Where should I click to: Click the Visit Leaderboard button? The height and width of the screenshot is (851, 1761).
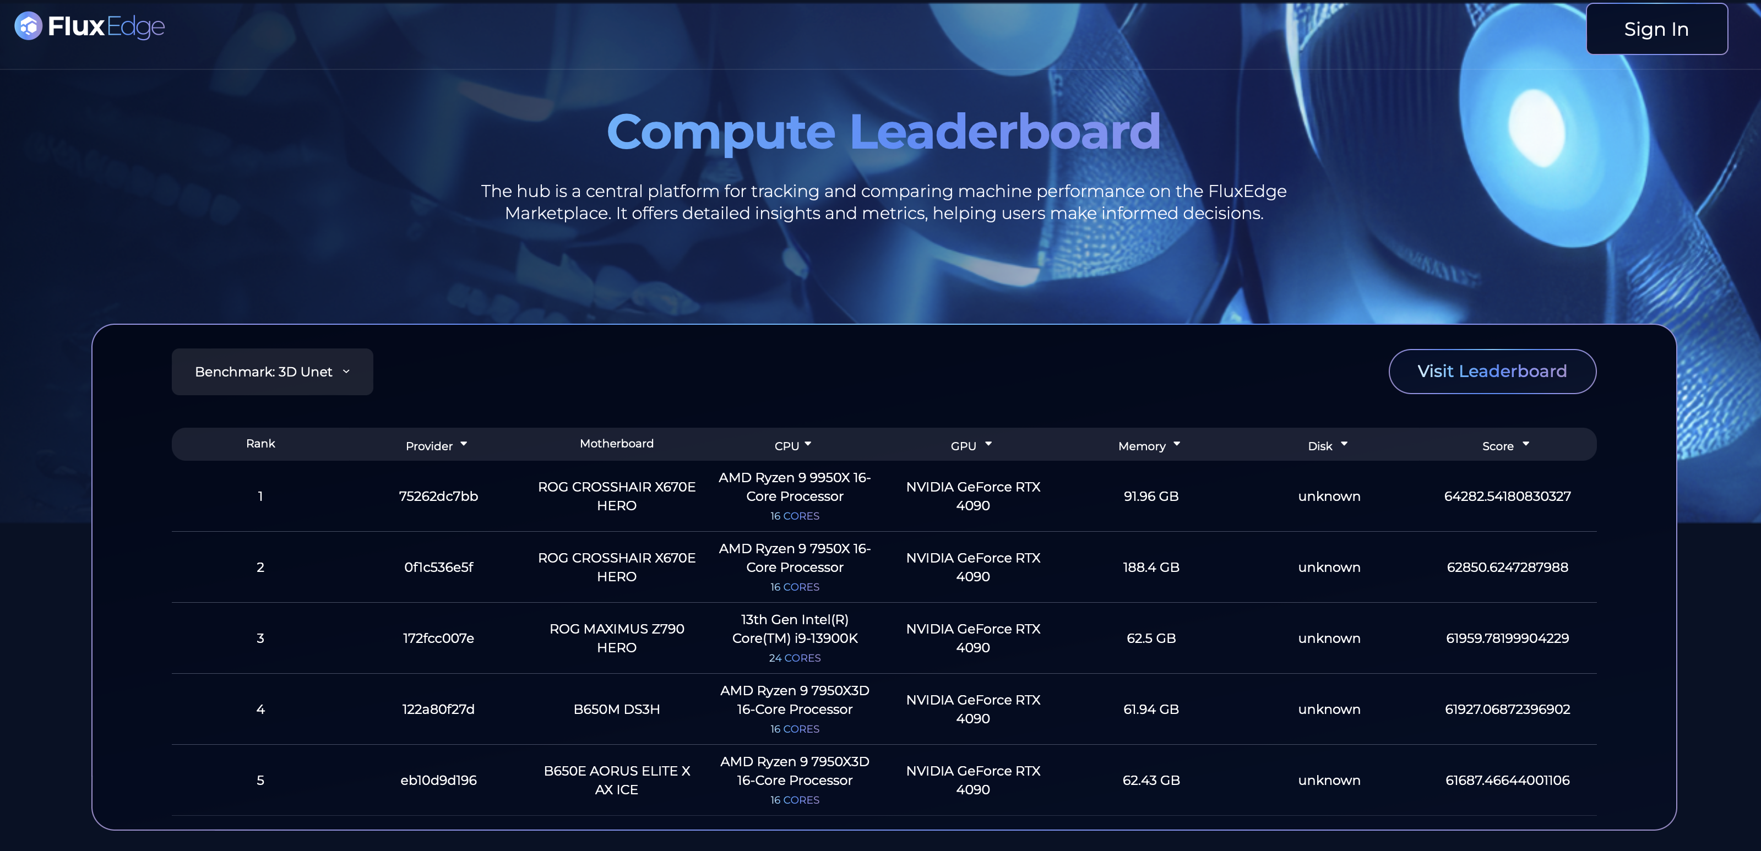pos(1492,371)
